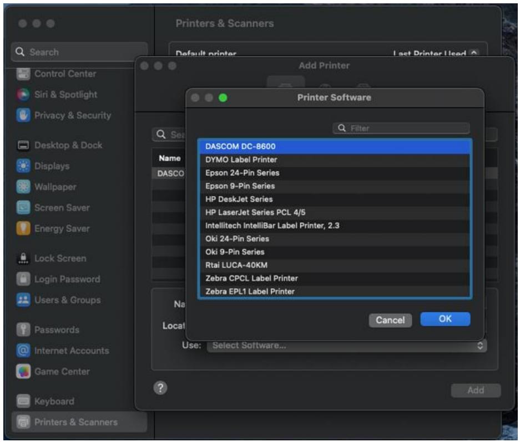Viewport: 520px width, 442px height.
Task: Open Login Password icon in sidebar
Action: [x=23, y=279]
